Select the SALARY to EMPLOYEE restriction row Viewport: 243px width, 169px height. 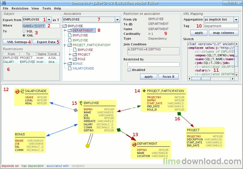point(31,62)
